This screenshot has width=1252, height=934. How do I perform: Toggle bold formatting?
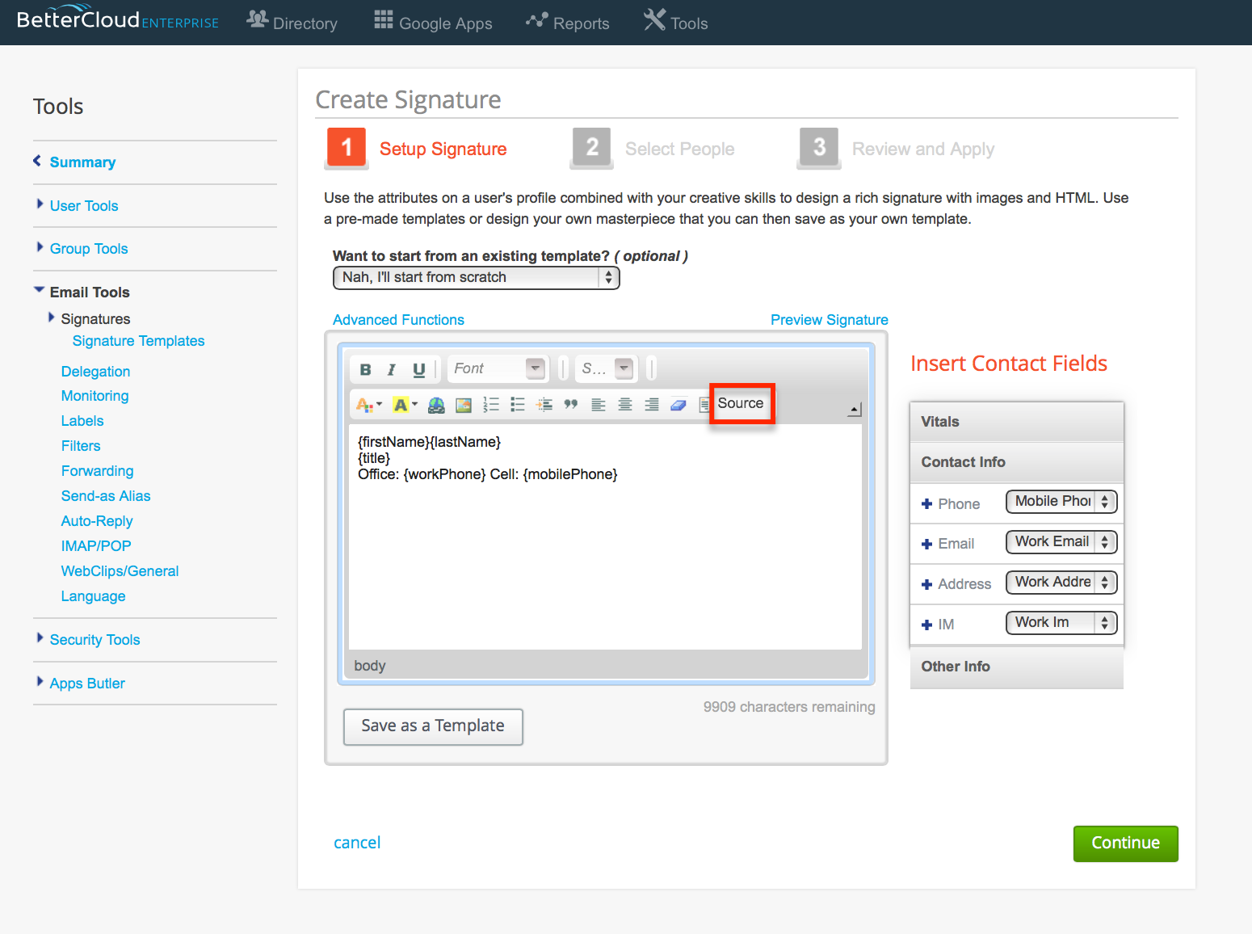365,369
